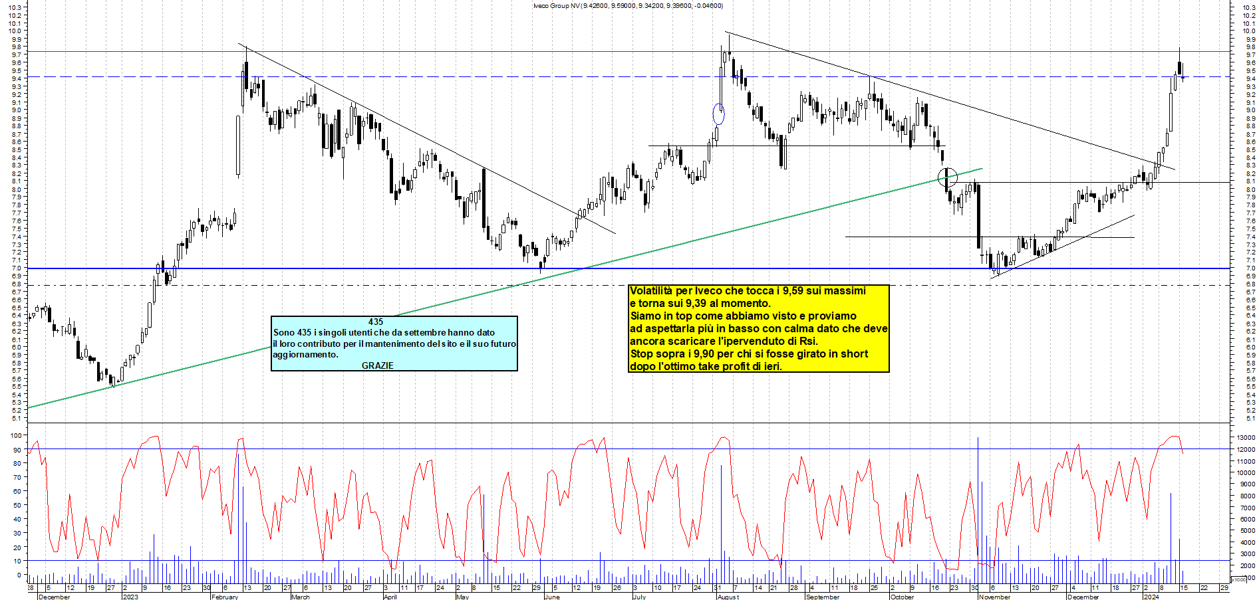Click the '2023' year label on the time axis
Viewport: 1257px width, 600px height.
[131, 597]
